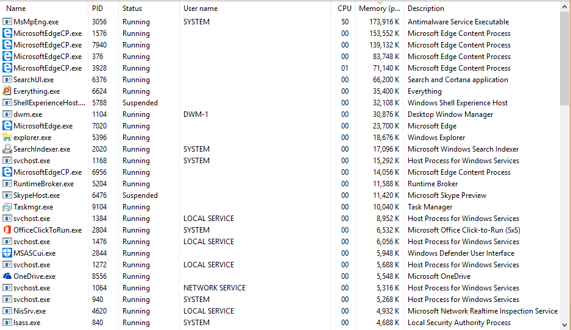Viewport: 571px width, 330px height.
Task: Click the ShellExperienceHost icon
Action: coord(7,103)
